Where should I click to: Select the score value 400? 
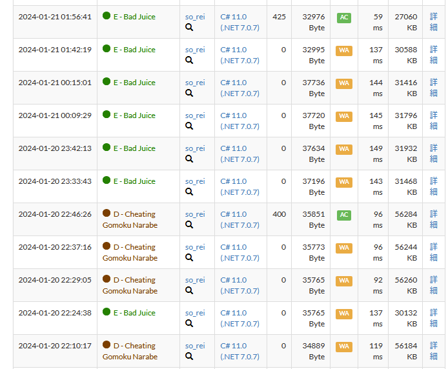click(279, 214)
